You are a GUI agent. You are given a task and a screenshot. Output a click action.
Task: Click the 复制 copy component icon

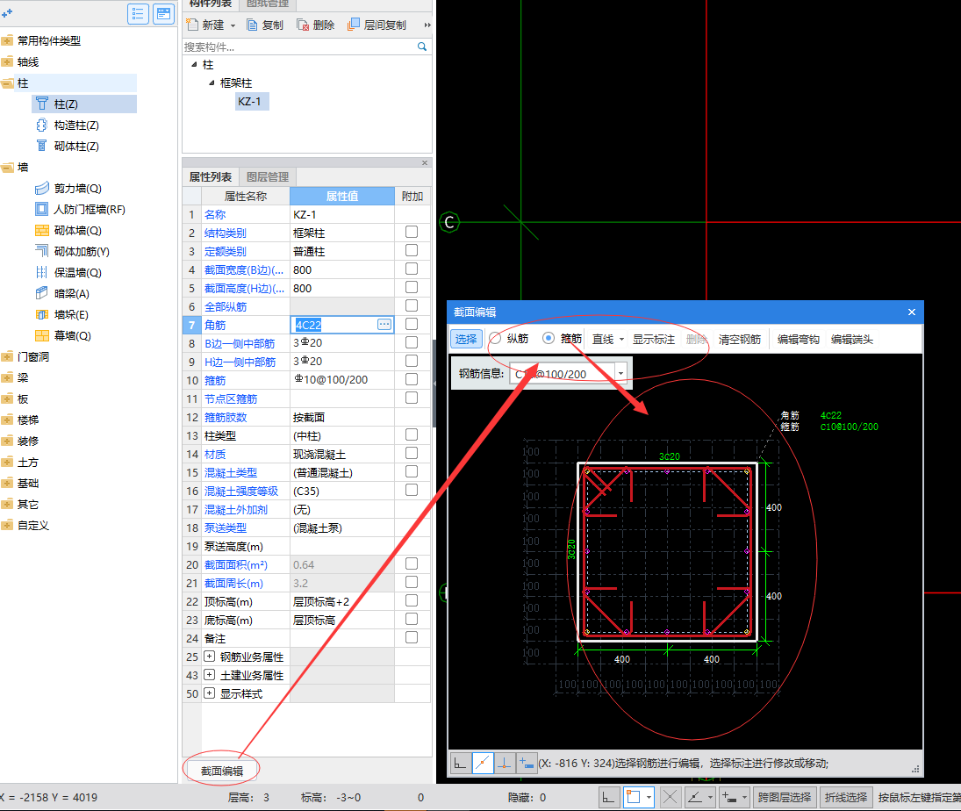tap(252, 25)
